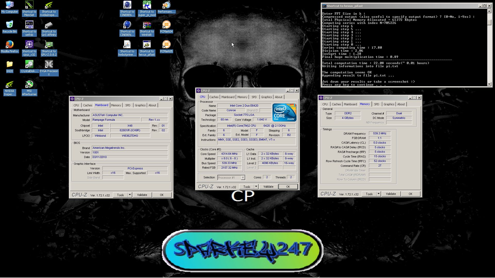Launch the GPU-Z.0.8.2 shortcut icon
495x278 pixels.
(x=49, y=48)
